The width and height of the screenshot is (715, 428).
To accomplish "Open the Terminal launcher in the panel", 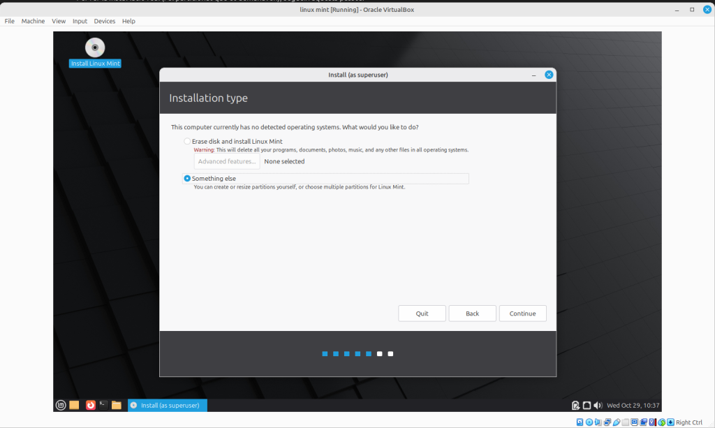I will tap(103, 405).
